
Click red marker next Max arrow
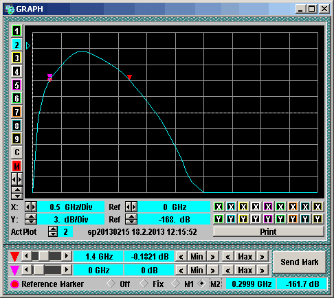(x=263, y=257)
